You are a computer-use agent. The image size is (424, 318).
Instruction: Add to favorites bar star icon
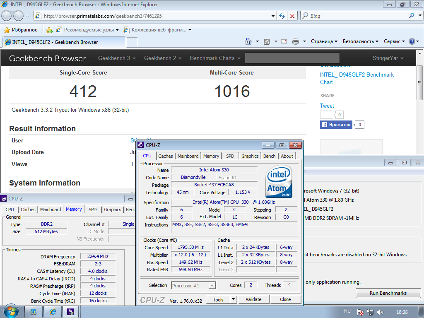tap(49, 30)
